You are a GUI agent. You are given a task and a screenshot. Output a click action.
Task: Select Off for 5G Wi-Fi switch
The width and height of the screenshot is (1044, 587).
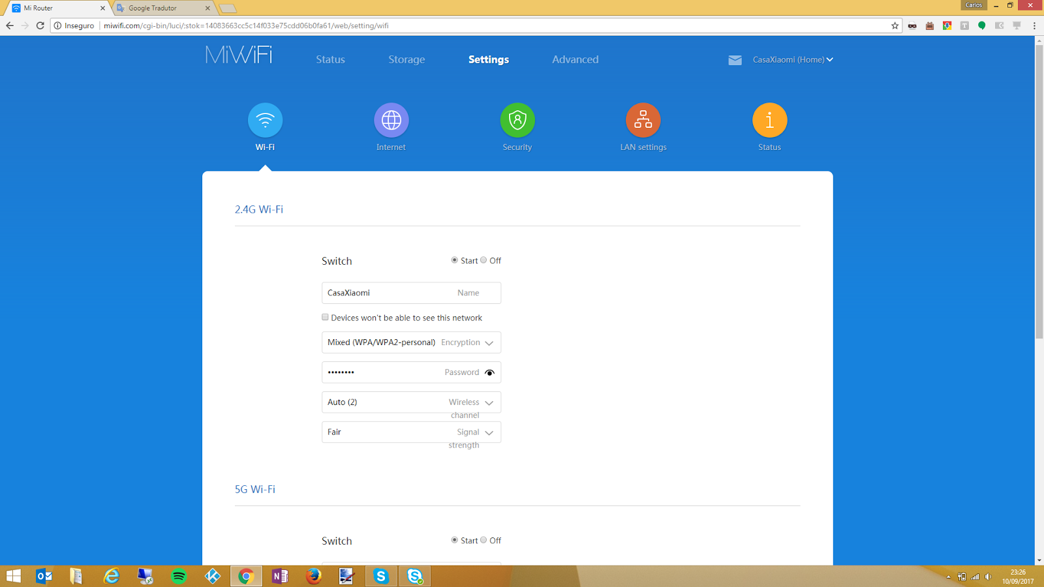pos(484,540)
